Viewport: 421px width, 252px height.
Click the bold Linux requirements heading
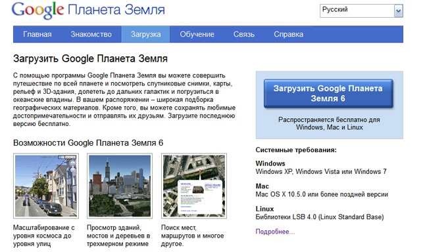[x=264, y=209]
